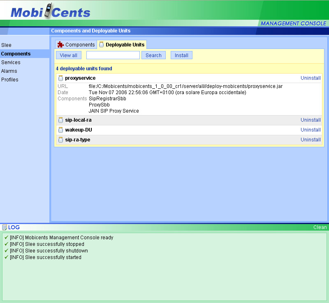Click the puzzle icon on the Components tab
Image resolution: width=329 pixels, height=303 pixels.
[61, 44]
